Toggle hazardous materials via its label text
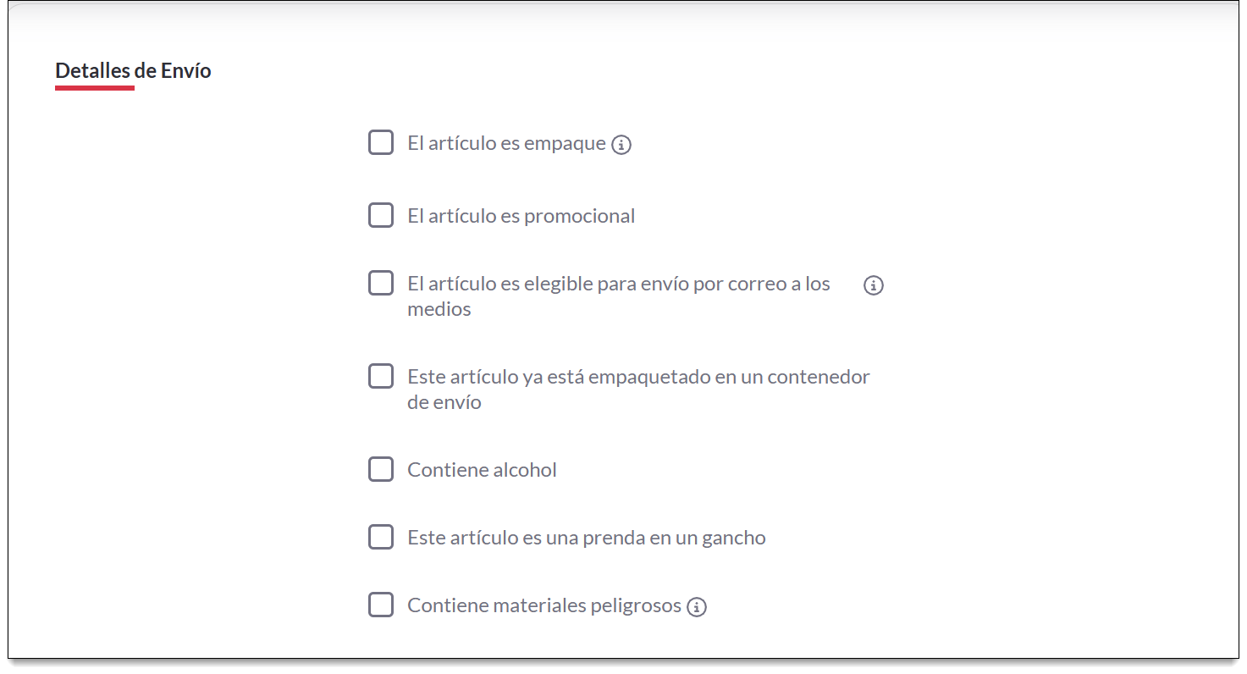1247x674 pixels. point(543,605)
